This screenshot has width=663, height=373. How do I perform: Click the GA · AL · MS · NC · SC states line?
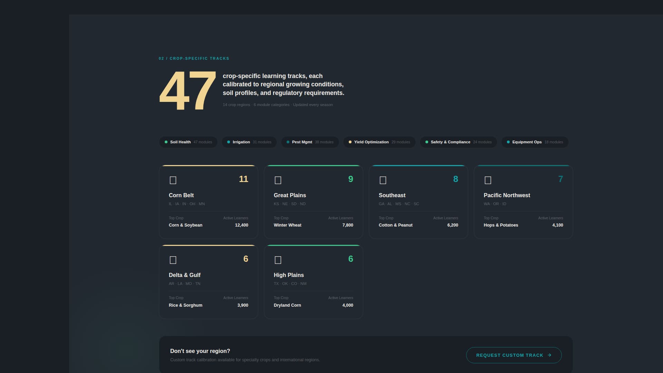click(x=399, y=204)
